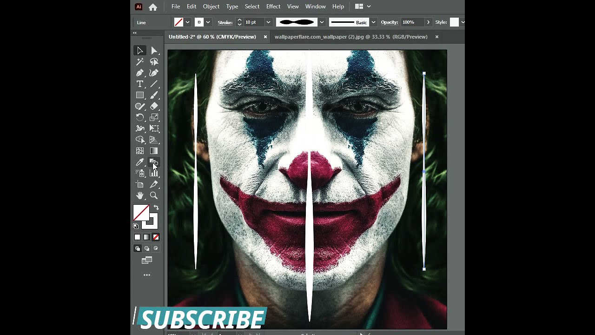595x335 pixels.
Task: Choose the Pen tool
Action: [x=139, y=73]
